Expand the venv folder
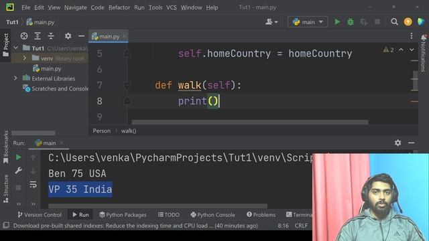This screenshot has height=241, width=429. [x=25, y=58]
